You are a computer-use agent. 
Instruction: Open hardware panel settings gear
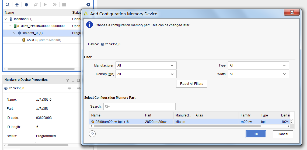[x=88, y=5]
